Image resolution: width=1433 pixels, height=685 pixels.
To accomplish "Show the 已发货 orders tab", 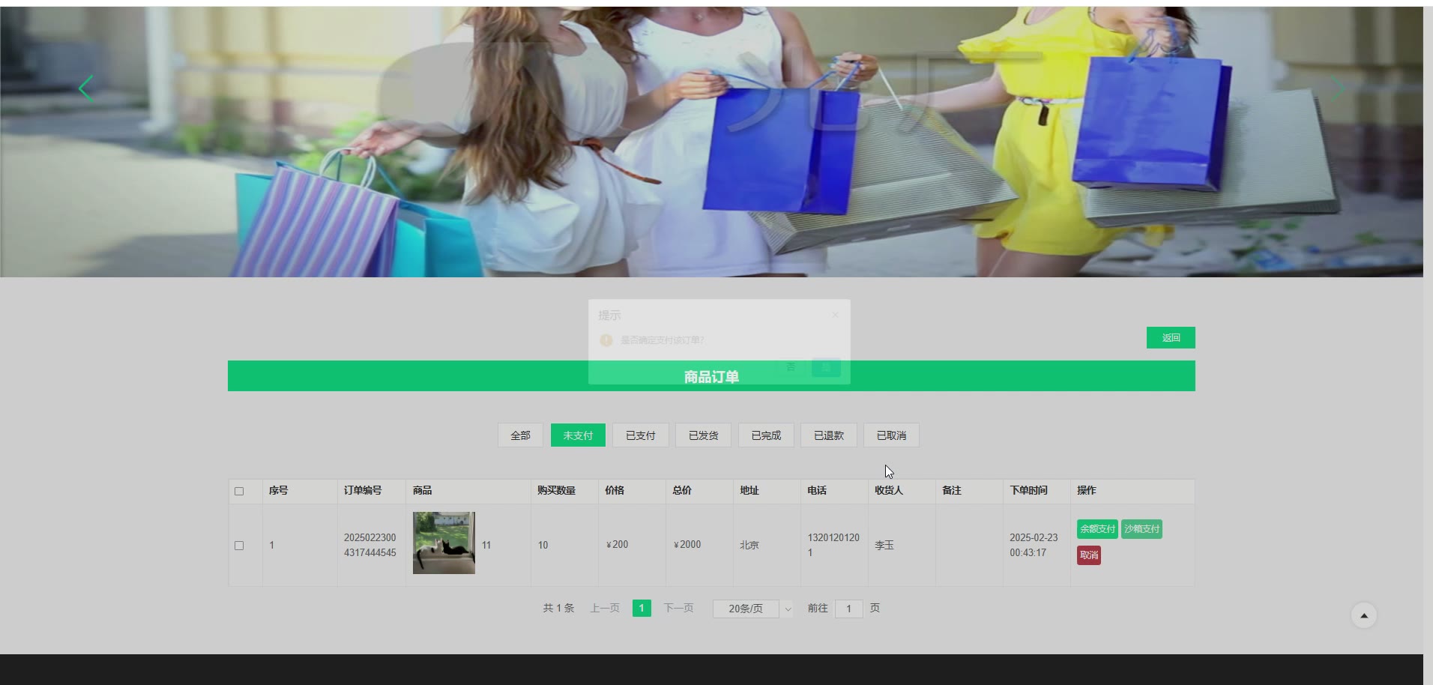I will [x=704, y=435].
